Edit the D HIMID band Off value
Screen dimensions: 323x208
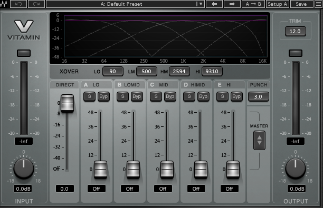[196, 189]
